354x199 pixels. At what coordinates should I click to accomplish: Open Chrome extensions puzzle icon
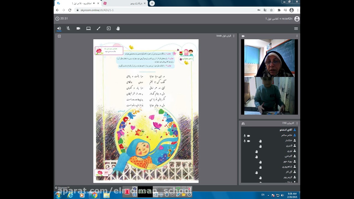coord(279,10)
